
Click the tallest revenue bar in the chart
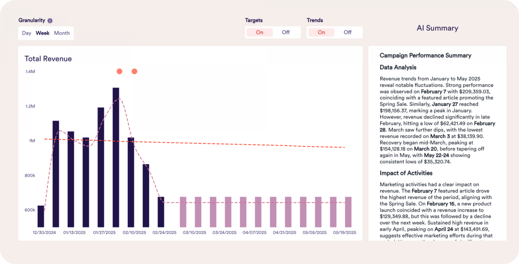[116, 157]
